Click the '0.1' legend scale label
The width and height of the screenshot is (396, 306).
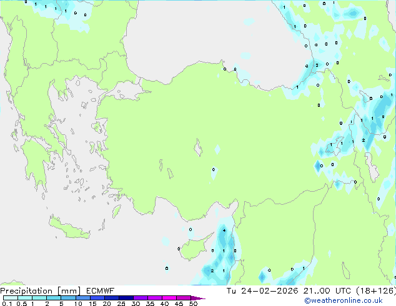tap(7, 304)
